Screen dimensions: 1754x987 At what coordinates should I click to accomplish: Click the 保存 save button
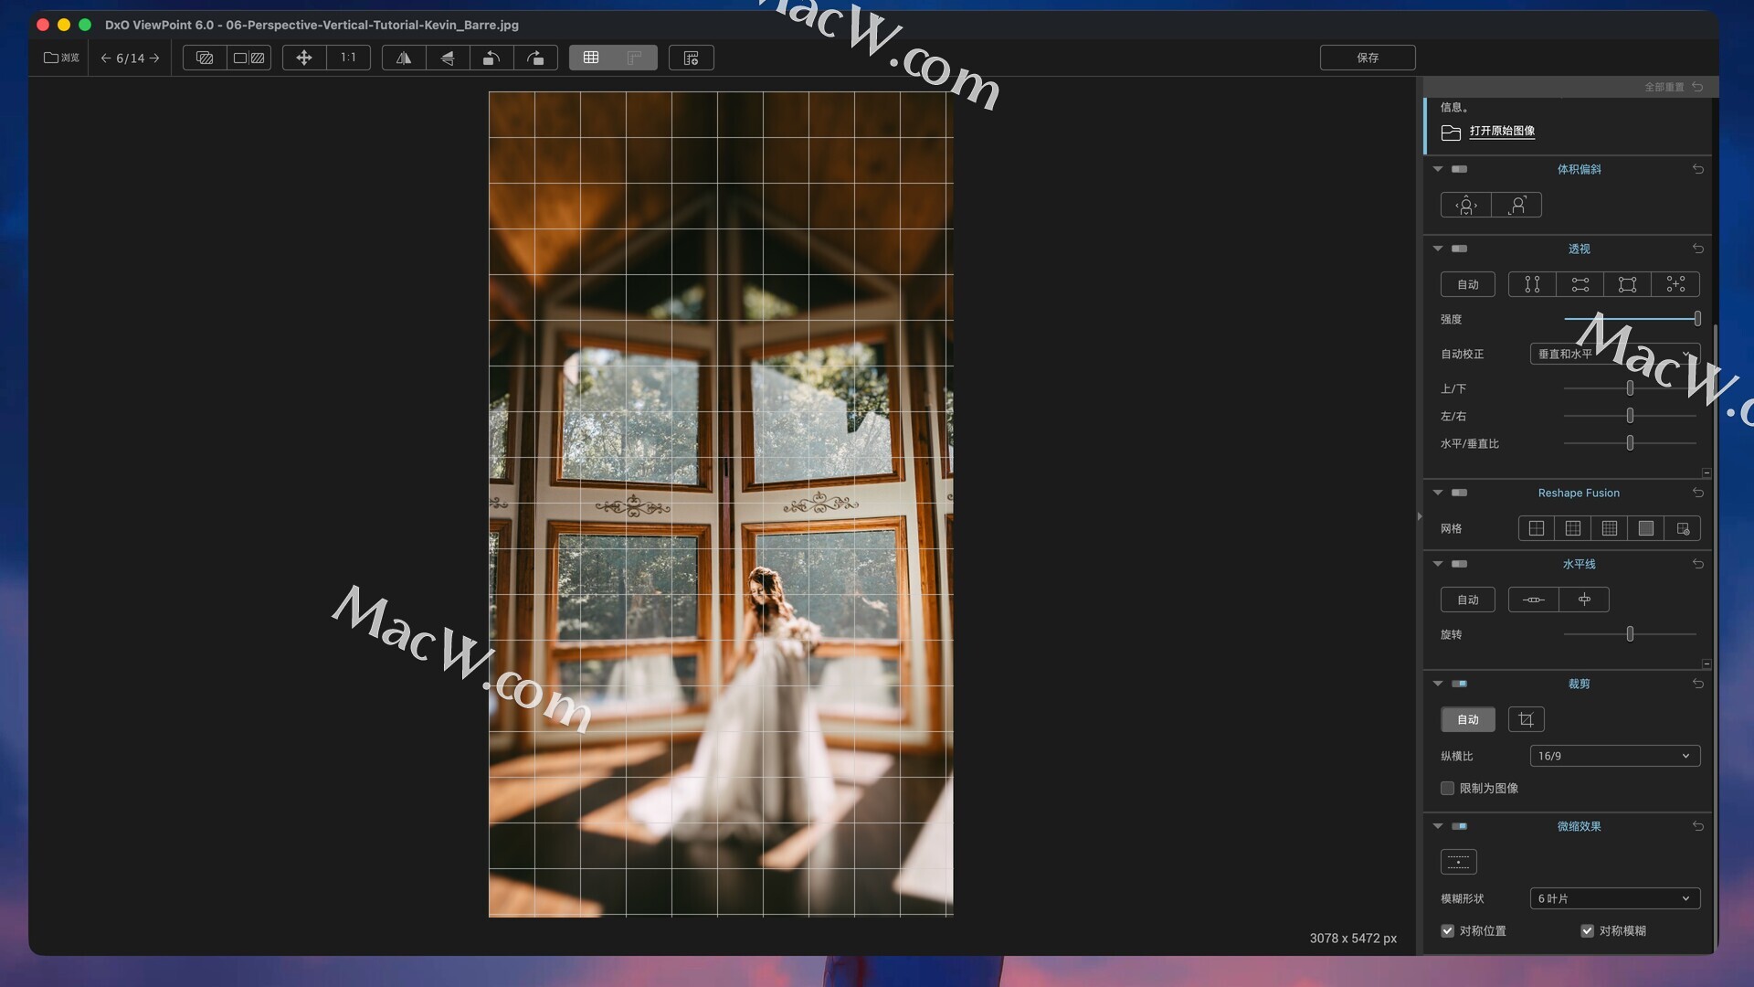pos(1367,58)
